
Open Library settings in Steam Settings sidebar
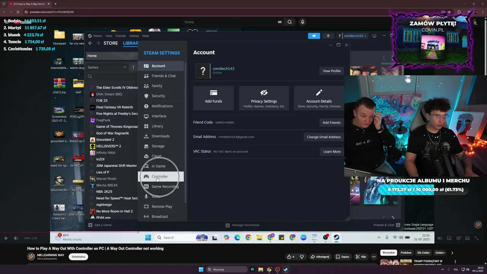coord(161,126)
